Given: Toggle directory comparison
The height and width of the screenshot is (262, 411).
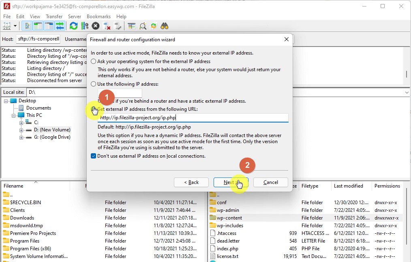Looking at the screenshot, I should click(132, 26).
